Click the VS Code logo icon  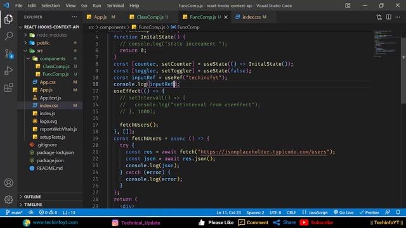6,5
